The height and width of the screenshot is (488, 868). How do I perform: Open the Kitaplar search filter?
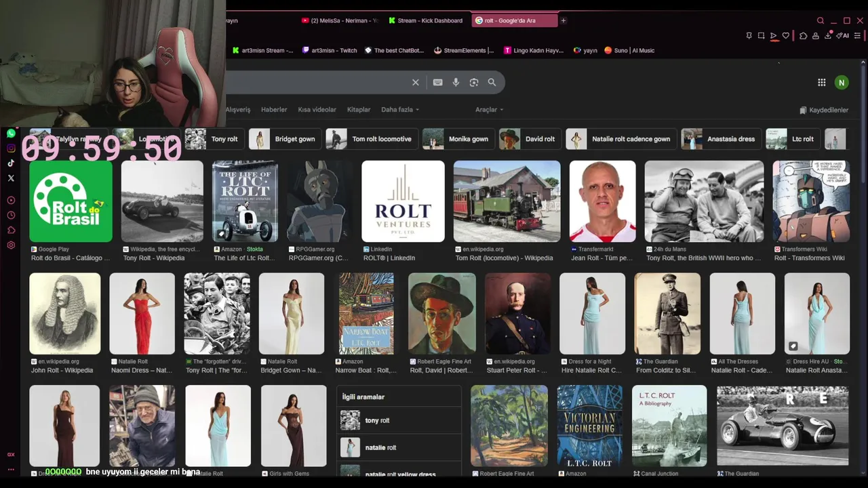[x=359, y=110]
